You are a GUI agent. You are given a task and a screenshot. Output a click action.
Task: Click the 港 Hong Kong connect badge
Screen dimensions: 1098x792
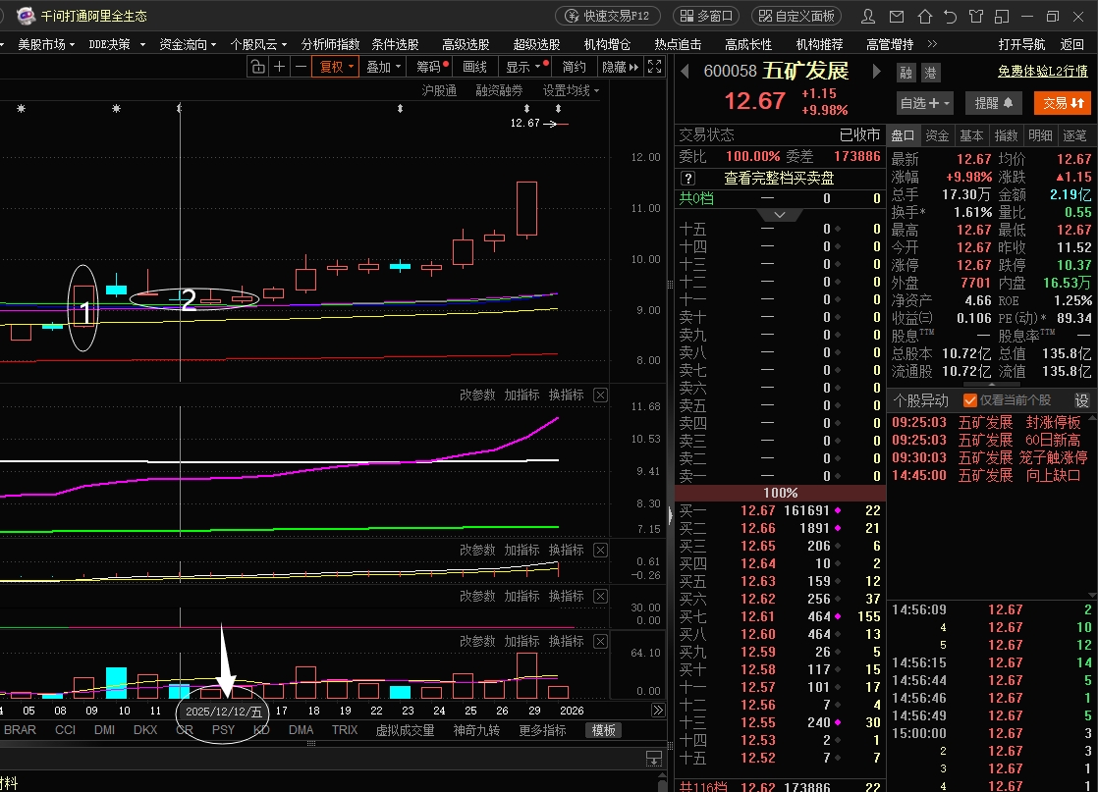[930, 73]
